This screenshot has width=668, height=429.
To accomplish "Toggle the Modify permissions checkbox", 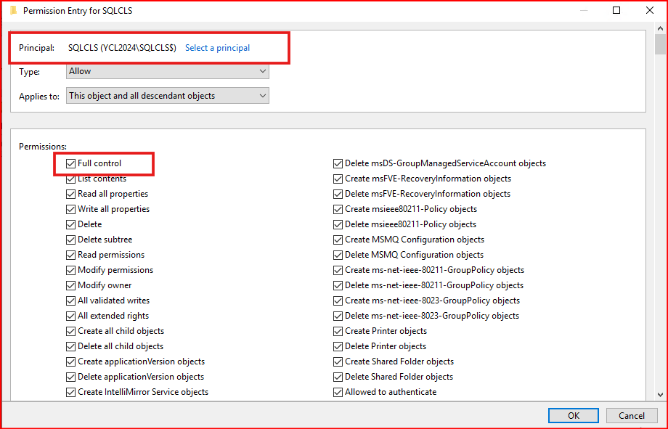I will (71, 270).
